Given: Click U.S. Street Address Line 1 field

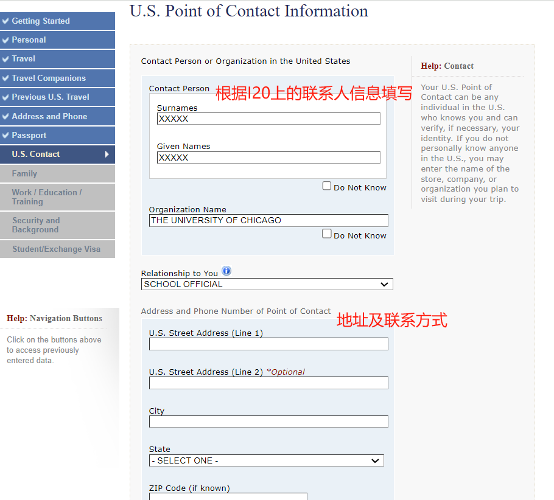Looking at the screenshot, I should 268,344.
